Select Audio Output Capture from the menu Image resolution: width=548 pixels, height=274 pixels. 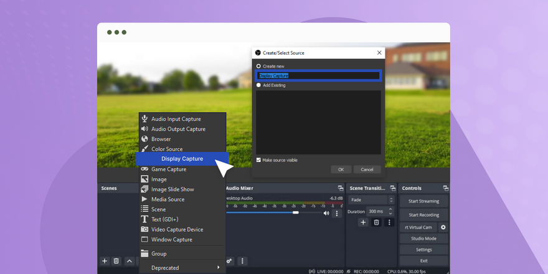[182, 129]
